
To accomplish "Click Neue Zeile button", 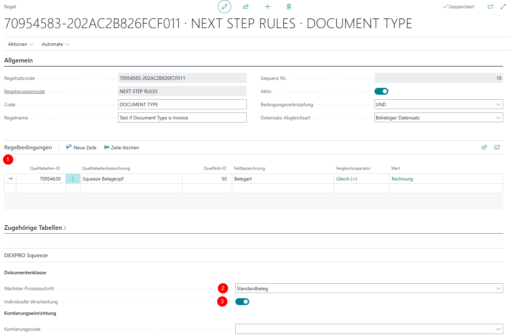I will click(81, 148).
